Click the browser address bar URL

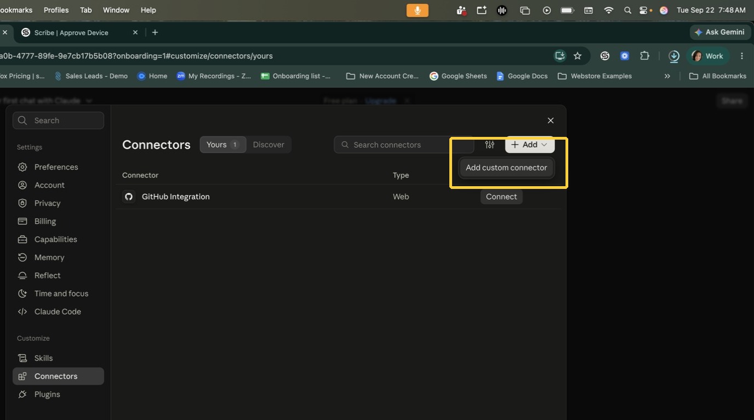click(136, 56)
